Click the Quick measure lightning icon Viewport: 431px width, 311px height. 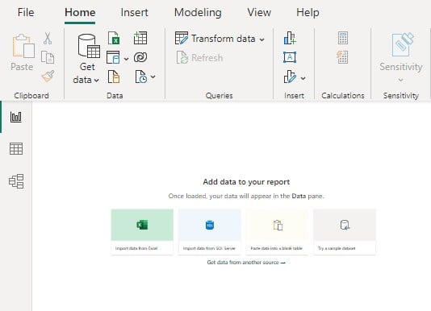tap(342, 57)
